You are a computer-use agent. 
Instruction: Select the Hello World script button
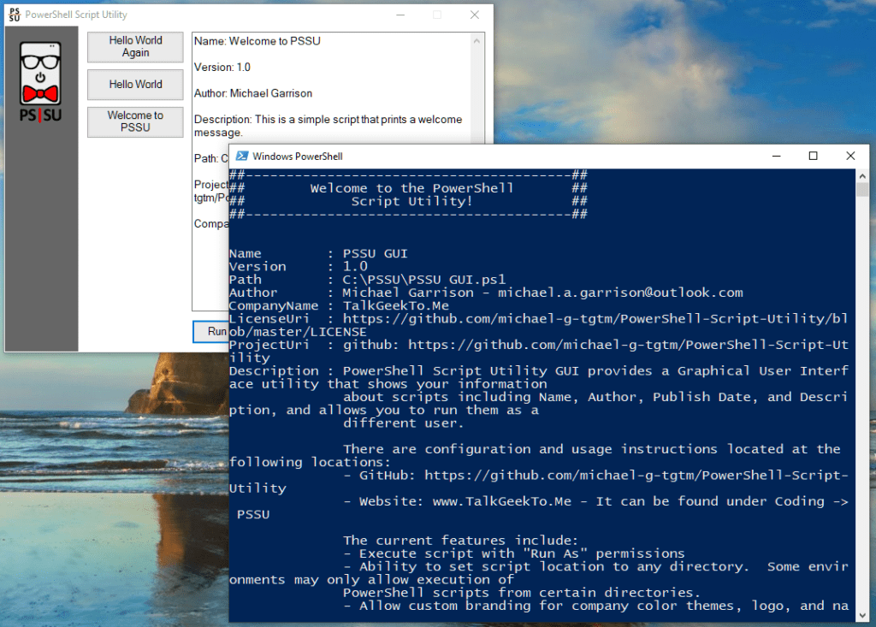135,85
